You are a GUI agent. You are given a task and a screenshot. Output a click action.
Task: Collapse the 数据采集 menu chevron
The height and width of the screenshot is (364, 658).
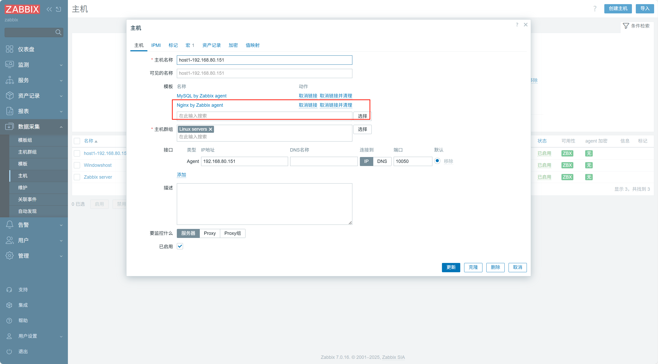click(x=61, y=127)
